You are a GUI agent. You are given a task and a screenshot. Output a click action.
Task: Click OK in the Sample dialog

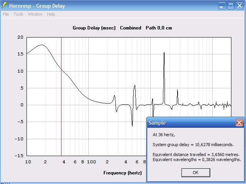(x=196, y=173)
